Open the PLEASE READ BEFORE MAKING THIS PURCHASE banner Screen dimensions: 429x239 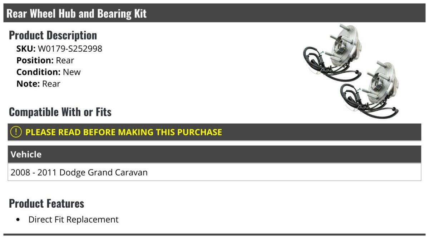coord(214,132)
